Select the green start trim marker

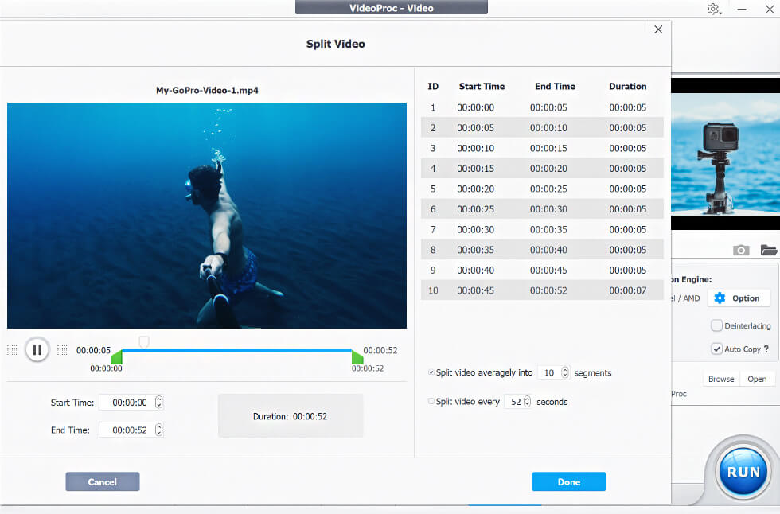tap(116, 357)
